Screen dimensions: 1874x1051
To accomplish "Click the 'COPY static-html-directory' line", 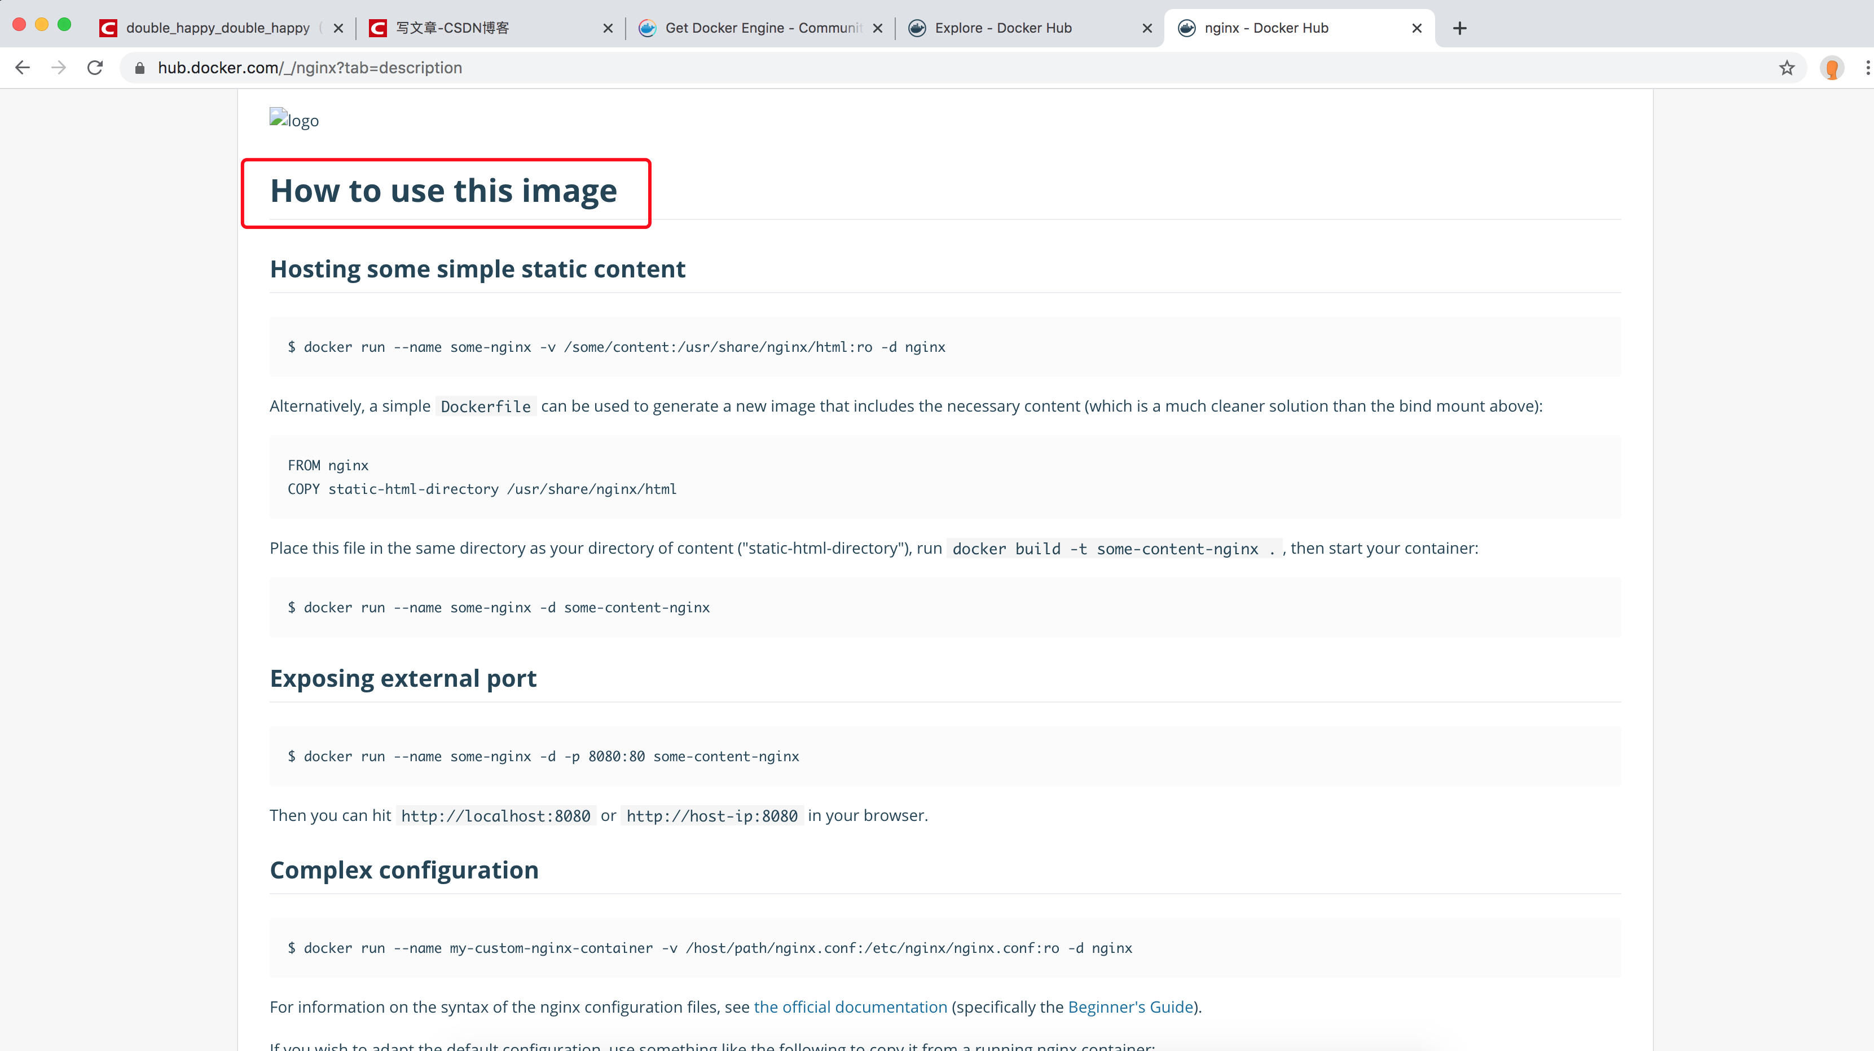I will point(482,489).
